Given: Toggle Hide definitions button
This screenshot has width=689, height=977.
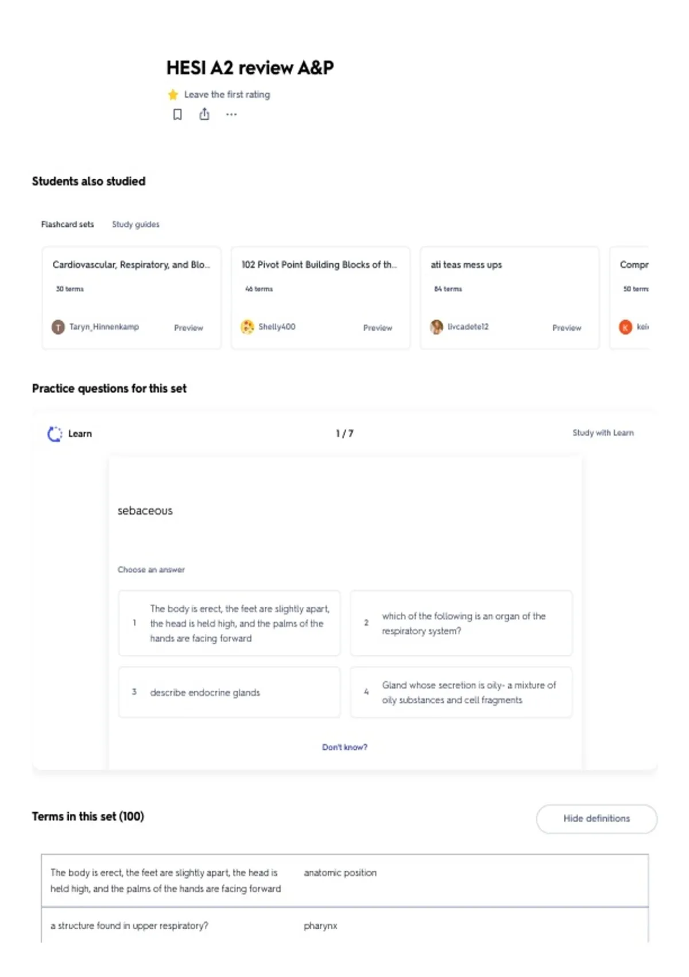Looking at the screenshot, I should tap(597, 818).
